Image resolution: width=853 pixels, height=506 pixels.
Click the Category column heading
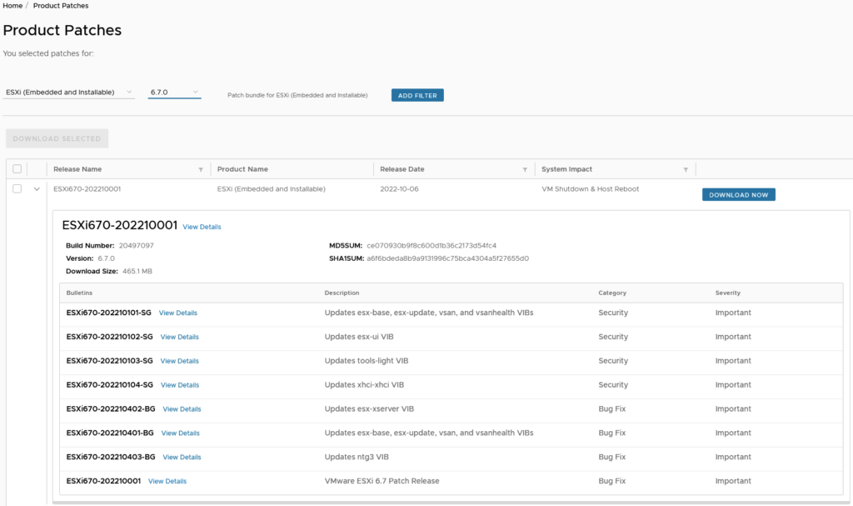click(x=612, y=293)
